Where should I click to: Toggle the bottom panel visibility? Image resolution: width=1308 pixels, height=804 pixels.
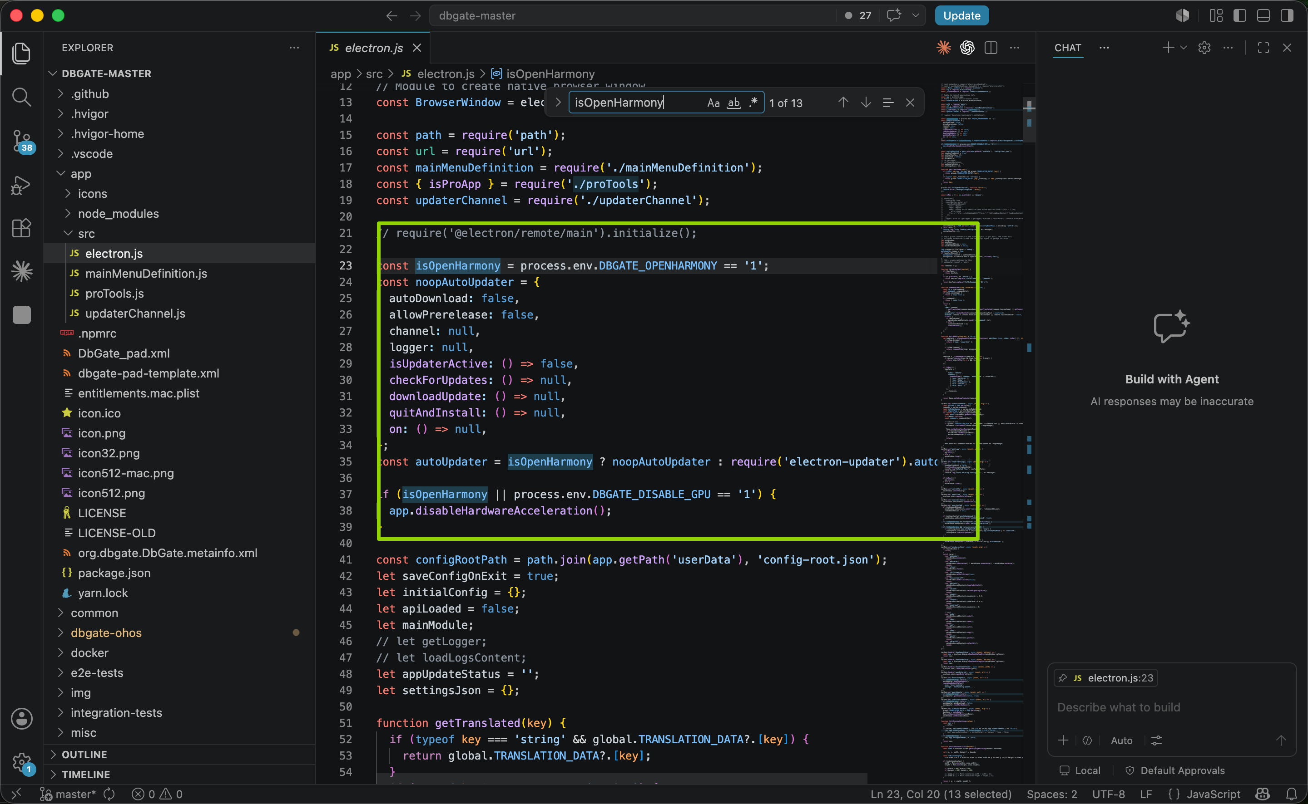click(1263, 16)
